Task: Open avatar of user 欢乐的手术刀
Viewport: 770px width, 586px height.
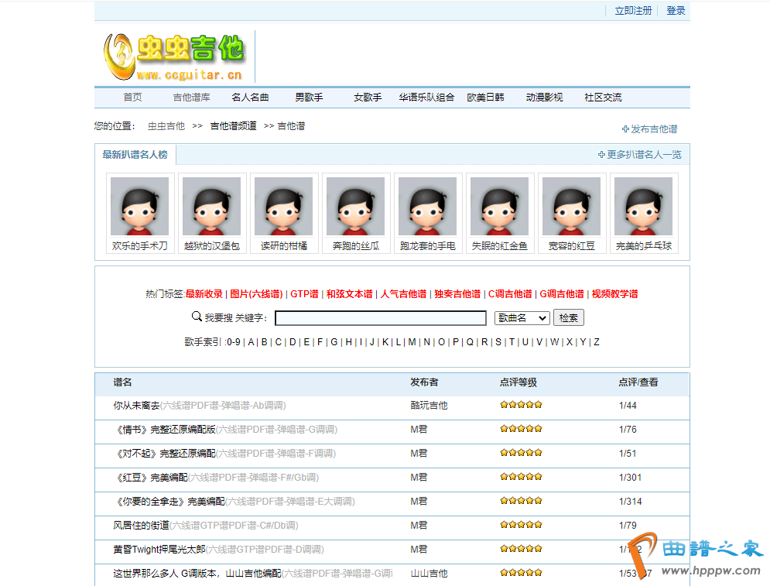Action: (x=139, y=206)
